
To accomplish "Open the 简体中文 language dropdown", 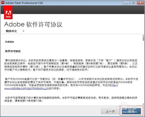I will pyautogui.click(x=15, y=31).
